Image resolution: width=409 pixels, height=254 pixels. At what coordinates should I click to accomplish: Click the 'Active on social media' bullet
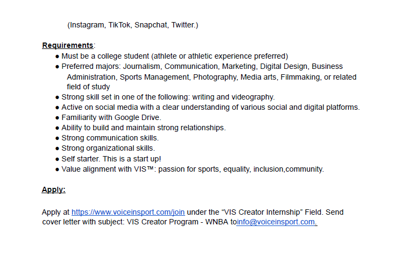pyautogui.click(x=210, y=108)
